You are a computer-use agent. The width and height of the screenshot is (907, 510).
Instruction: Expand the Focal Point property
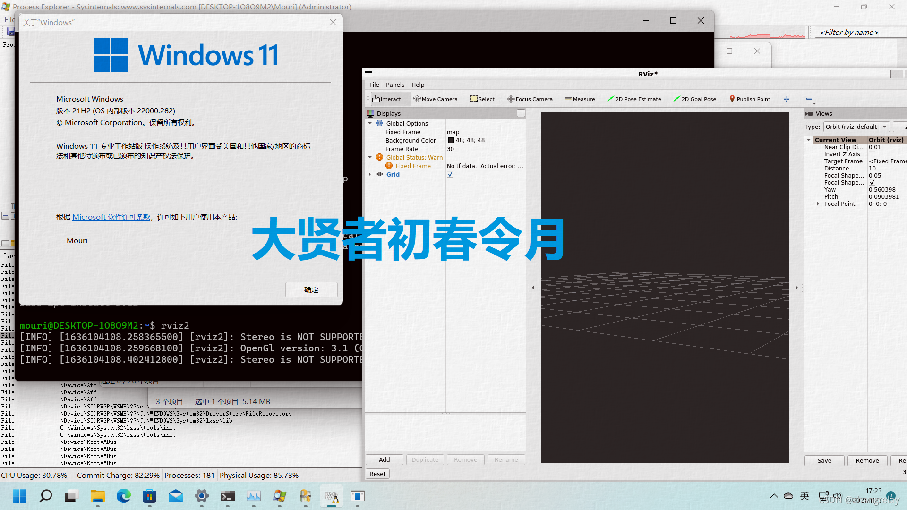tap(818, 204)
